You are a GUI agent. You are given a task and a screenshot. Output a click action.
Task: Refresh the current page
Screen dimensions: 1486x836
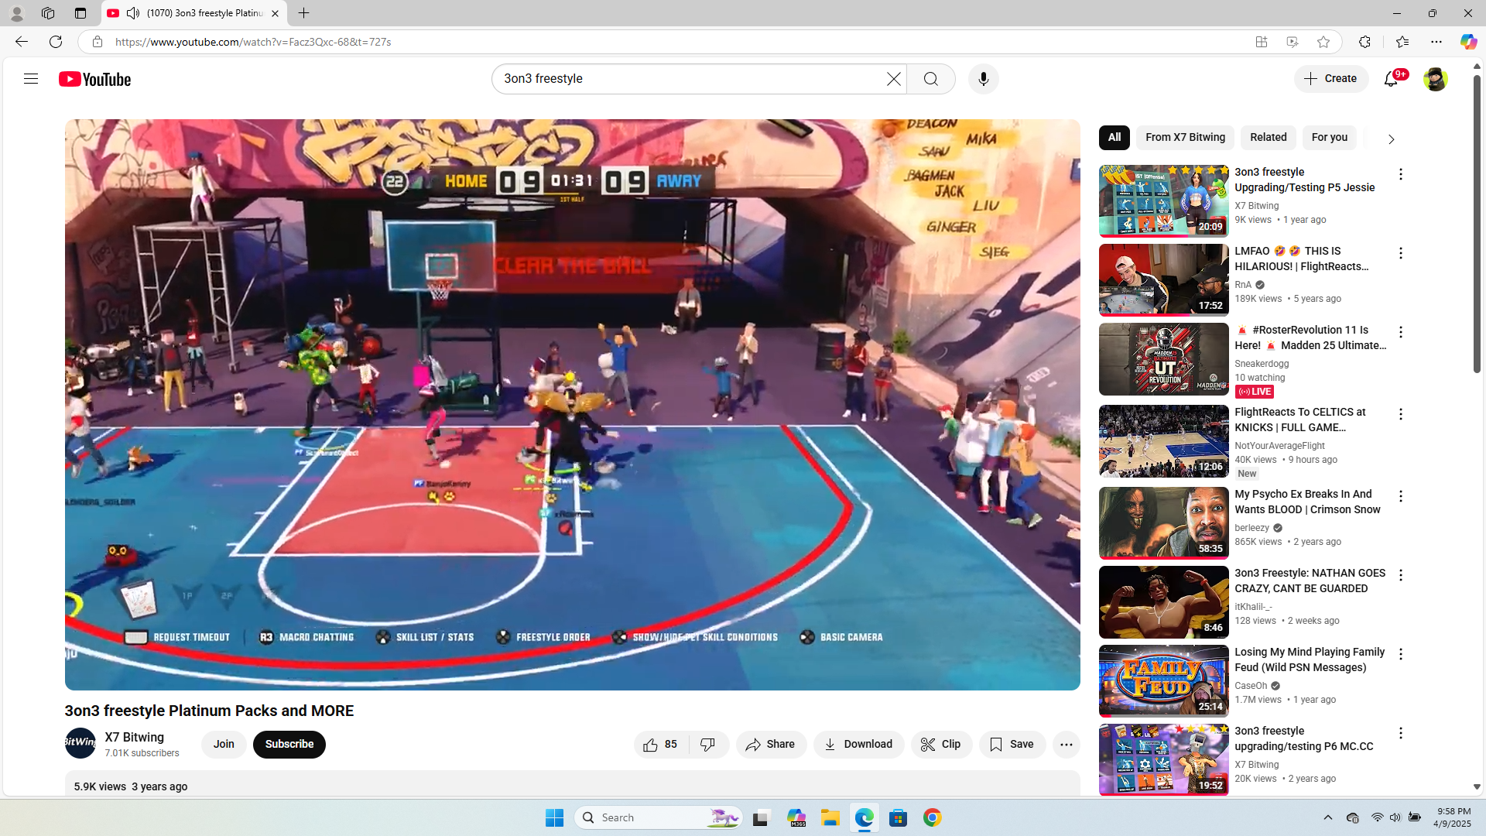point(56,42)
